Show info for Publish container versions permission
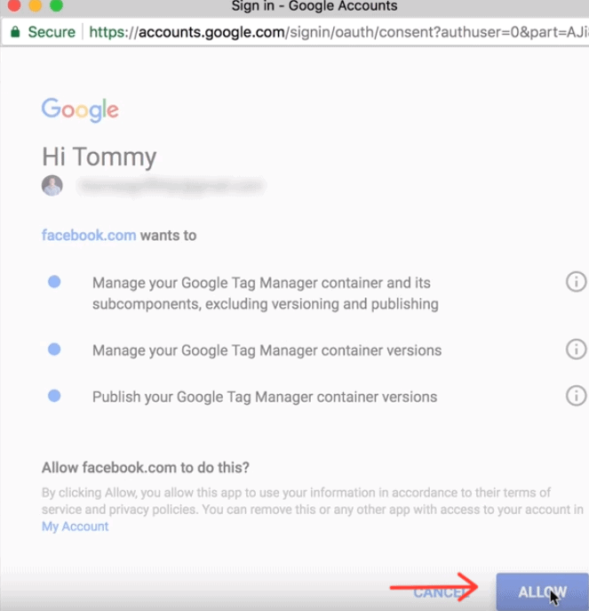Screen dimensions: 589x611 click(x=576, y=396)
